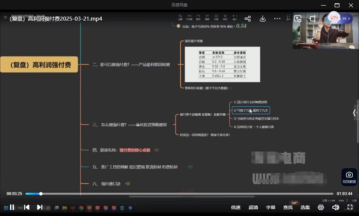
Task: Open the 字幕 subtitles options
Action: pos(271,207)
